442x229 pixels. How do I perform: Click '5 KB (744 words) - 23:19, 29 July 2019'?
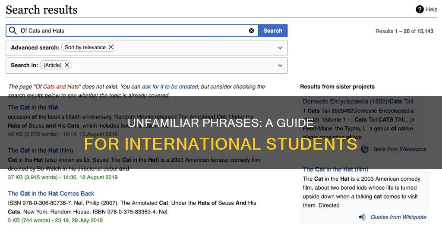click(x=55, y=220)
